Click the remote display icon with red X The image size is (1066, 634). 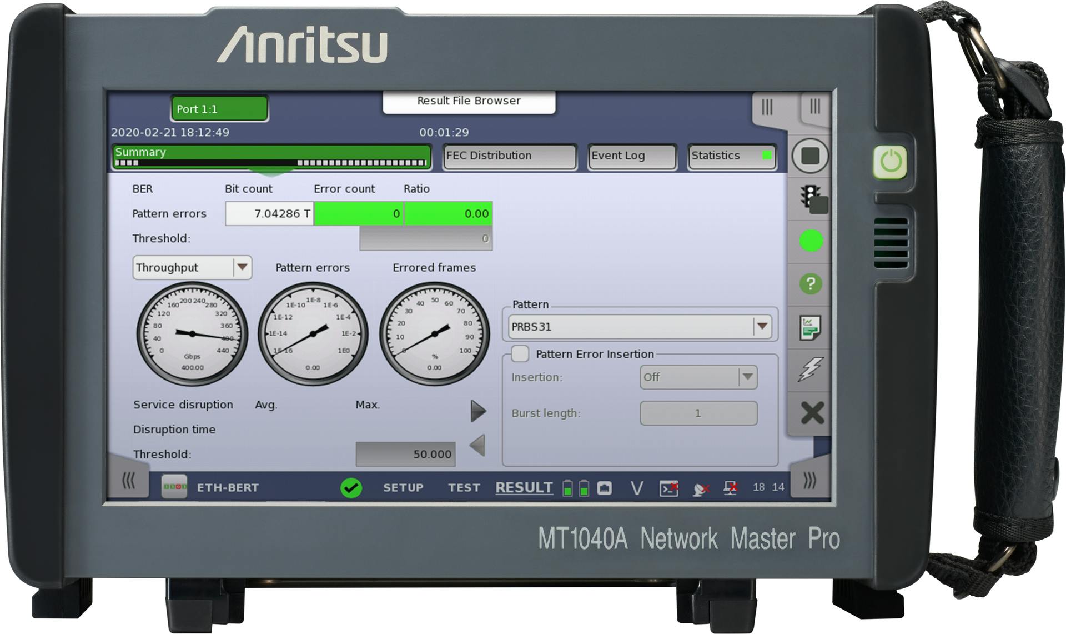[731, 488]
